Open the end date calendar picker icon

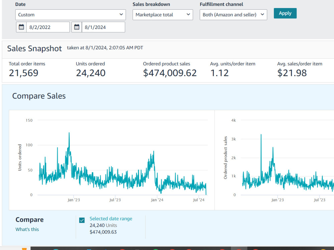(77, 27)
